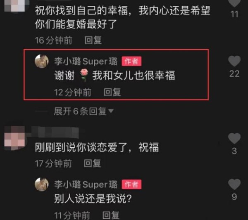Tap the blurred avatar of '刚刷到' commenter
248x220 pixels.
(14, 138)
